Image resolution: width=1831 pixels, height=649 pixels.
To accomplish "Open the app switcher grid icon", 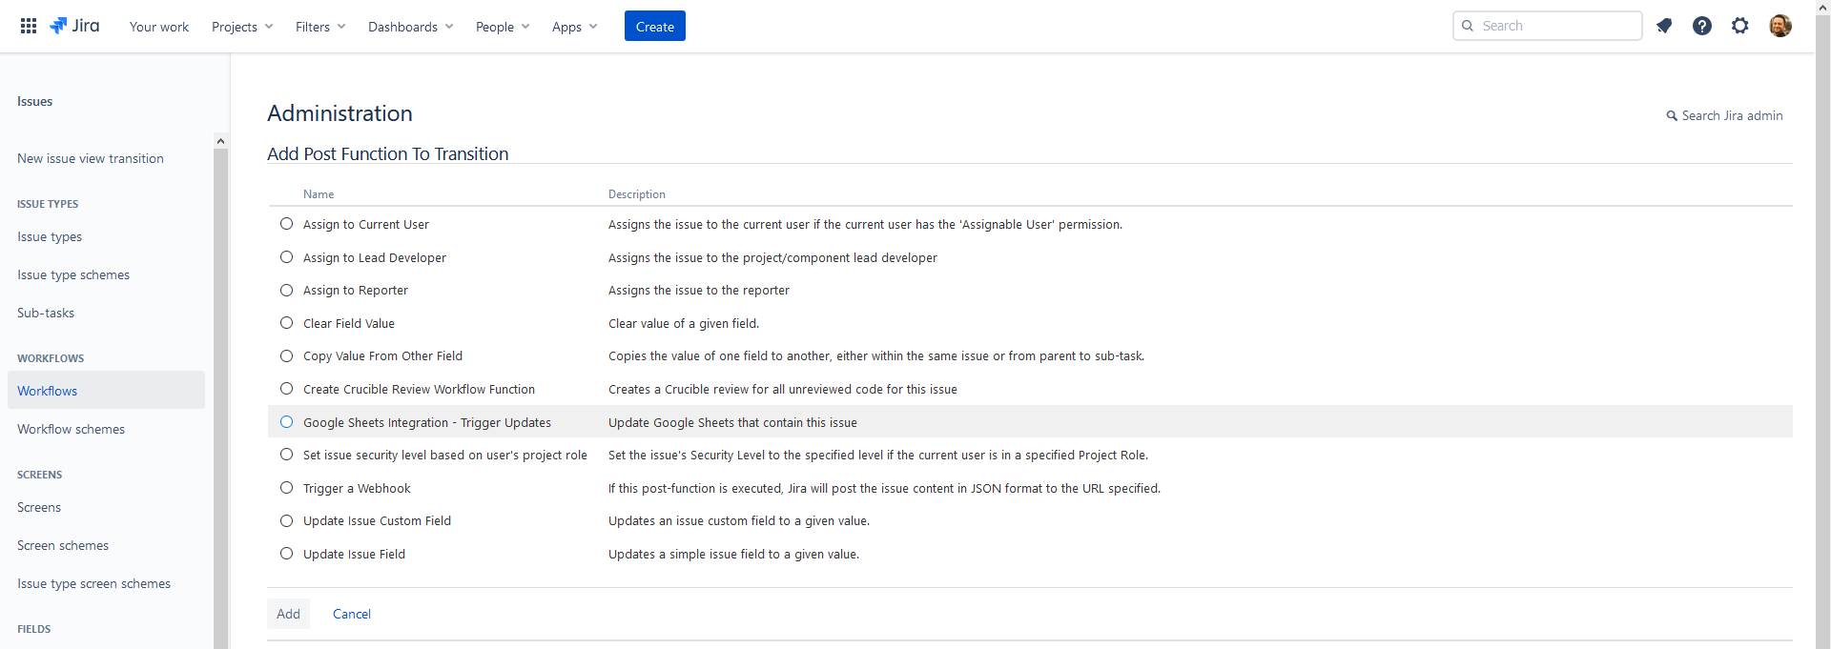I will [x=29, y=26].
